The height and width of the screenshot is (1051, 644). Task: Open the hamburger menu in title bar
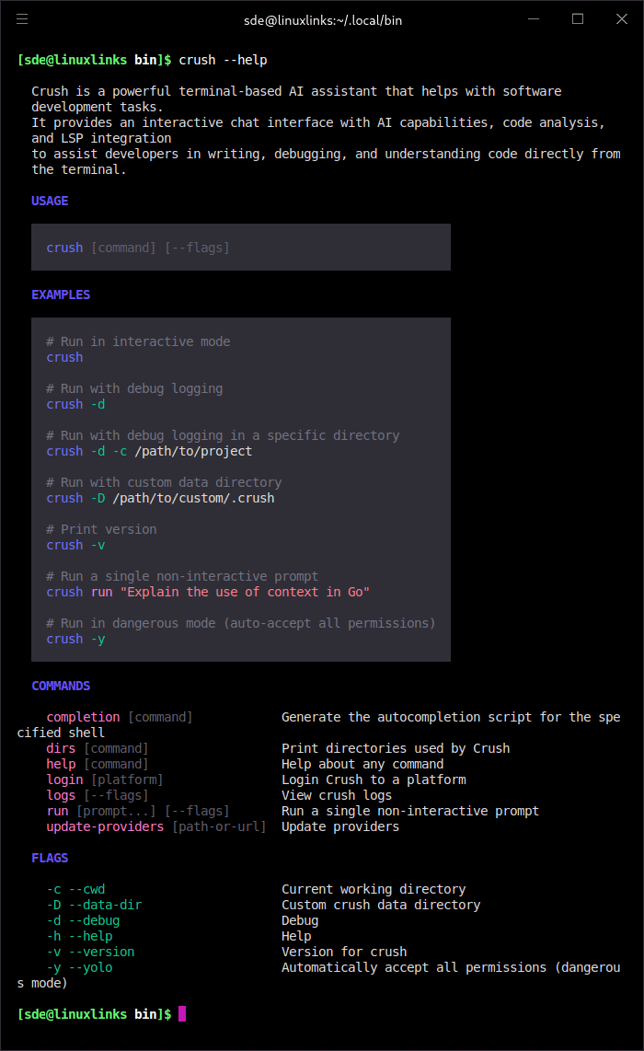tap(22, 18)
